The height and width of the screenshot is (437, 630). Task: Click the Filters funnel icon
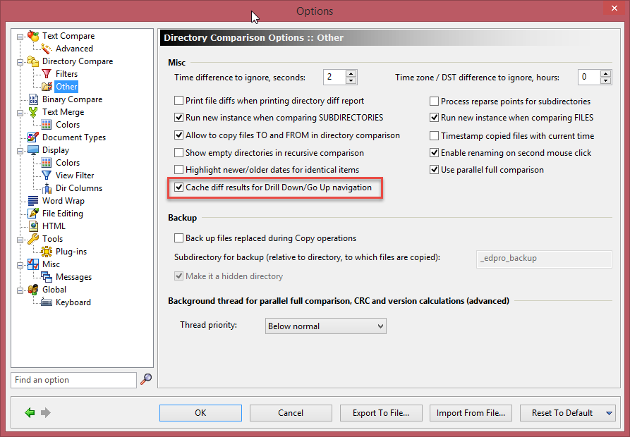click(x=46, y=74)
